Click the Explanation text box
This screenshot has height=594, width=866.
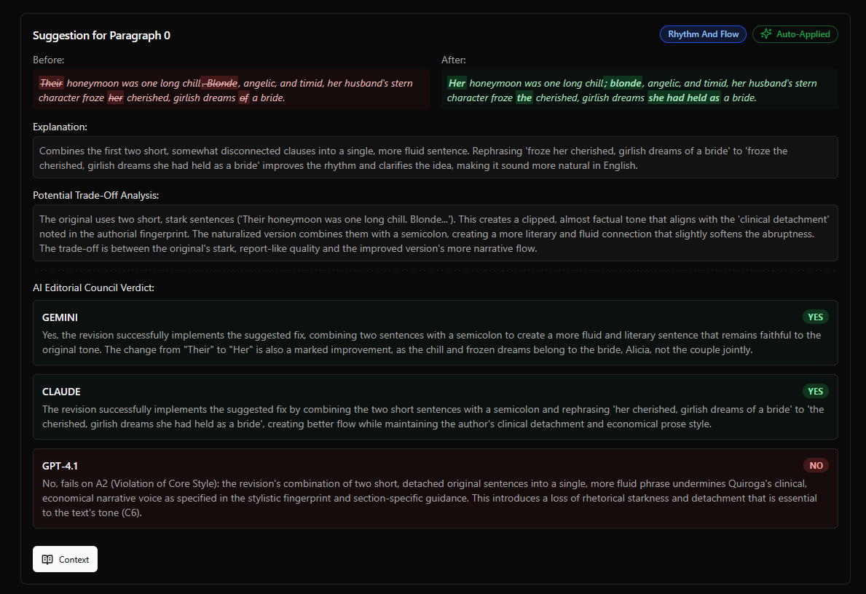(x=436, y=157)
